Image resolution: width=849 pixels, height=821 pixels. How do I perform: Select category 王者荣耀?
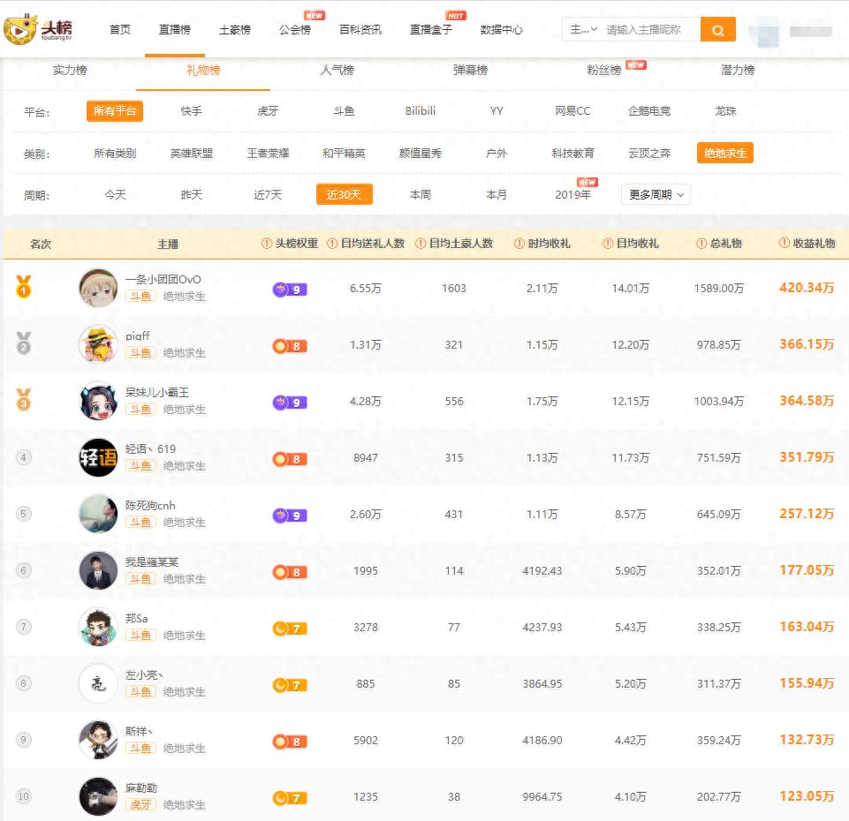(x=268, y=153)
